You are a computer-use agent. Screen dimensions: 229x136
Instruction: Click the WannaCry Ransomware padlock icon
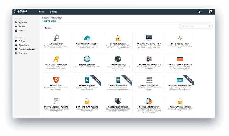[180, 101]
